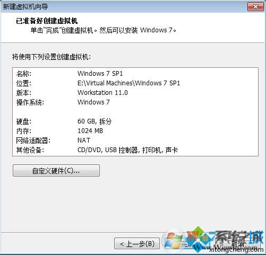Click the 位置: label
Image resolution: width=266 pixels, height=255 pixels.
pyautogui.click(x=24, y=83)
